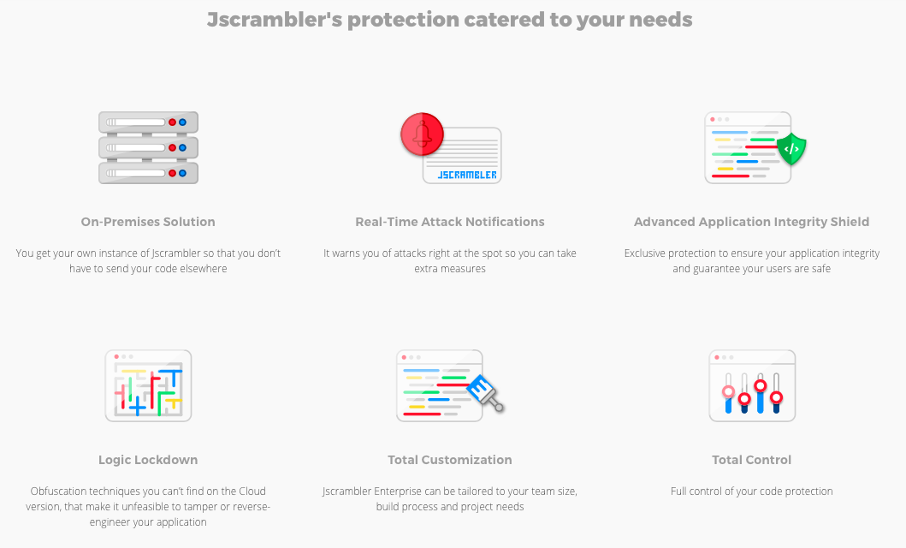Click the blue paintbrush customization icon
This screenshot has height=548, width=906.
pyautogui.click(x=485, y=394)
